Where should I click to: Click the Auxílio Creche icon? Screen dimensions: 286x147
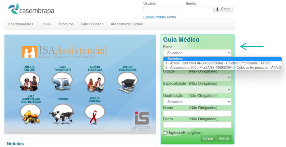(29, 82)
